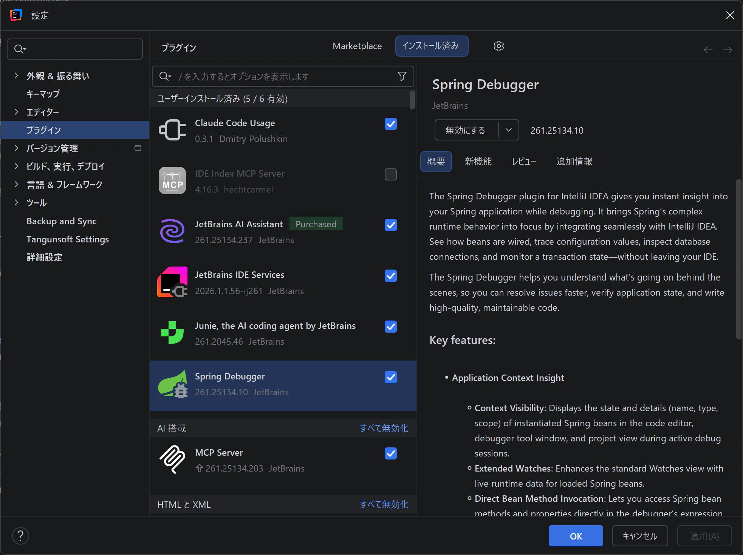Uncheck the Claude Code Usage plugin checkbox
Screen dimensions: 743x555
390,124
